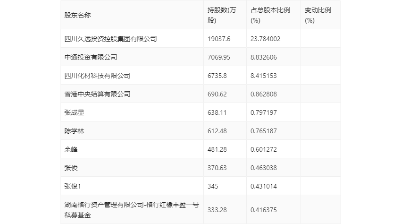Image resolution: width=401 pixels, height=224 pixels.
Task: Select shareholder 余峰
Action: (71, 149)
